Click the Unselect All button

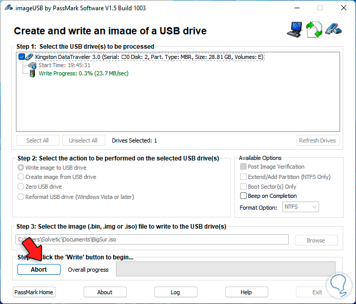(83, 140)
